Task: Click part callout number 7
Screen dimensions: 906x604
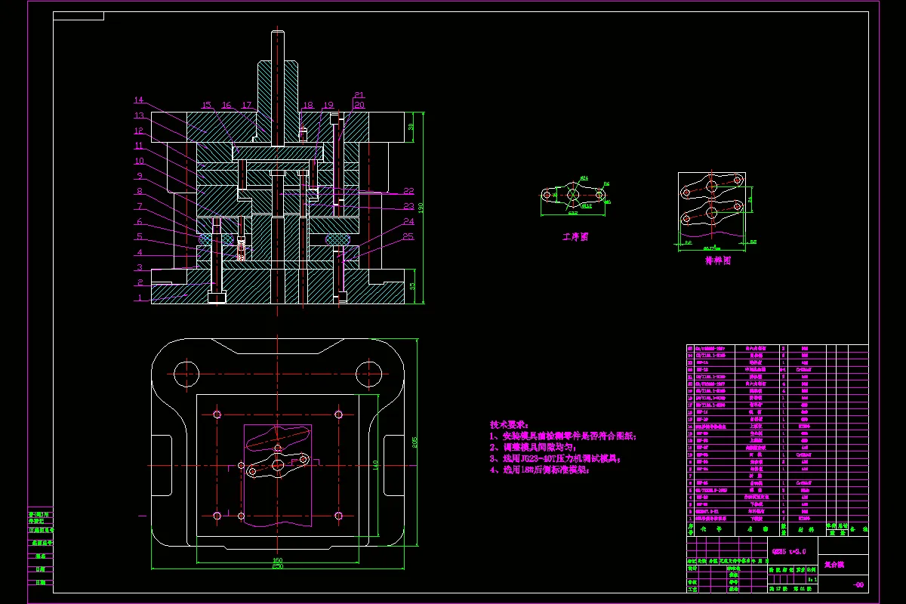Action: [140, 206]
